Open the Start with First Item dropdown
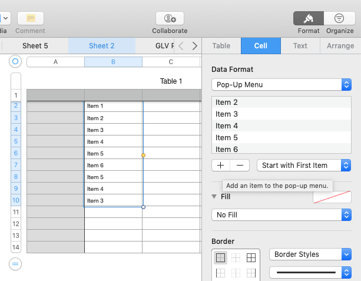The height and width of the screenshot is (281, 361). pos(304,166)
